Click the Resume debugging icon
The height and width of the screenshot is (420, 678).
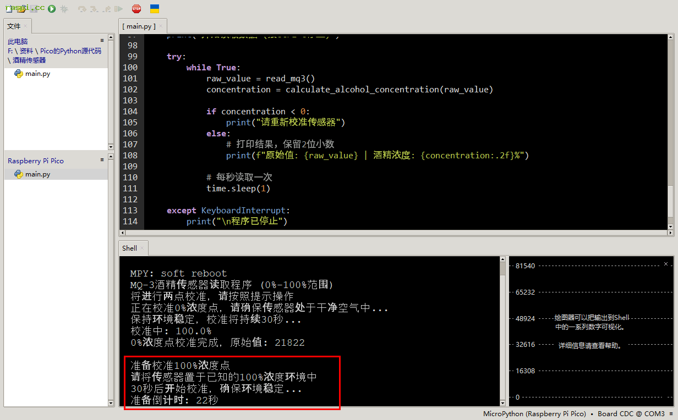pos(118,9)
